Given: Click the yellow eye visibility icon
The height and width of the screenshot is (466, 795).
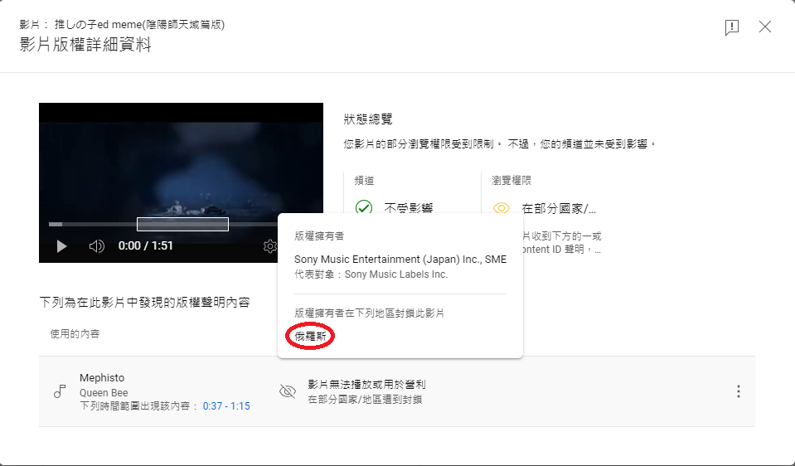Looking at the screenshot, I should point(501,208).
